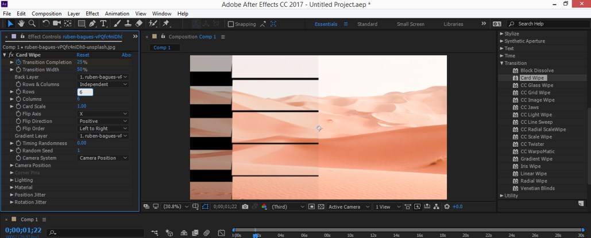Toggle Mask and Shape Path Visibility
This screenshot has width=591, height=238.
[206, 206]
